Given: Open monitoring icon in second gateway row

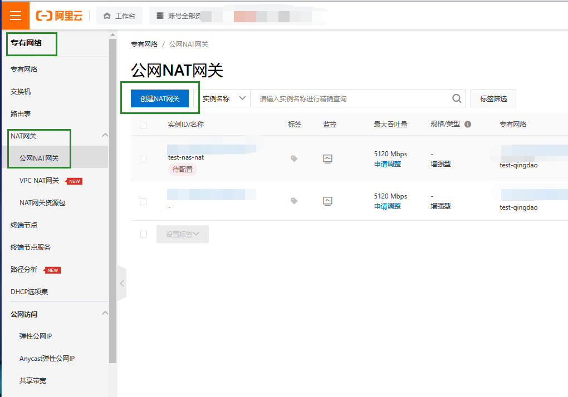Looking at the screenshot, I should pos(327,201).
